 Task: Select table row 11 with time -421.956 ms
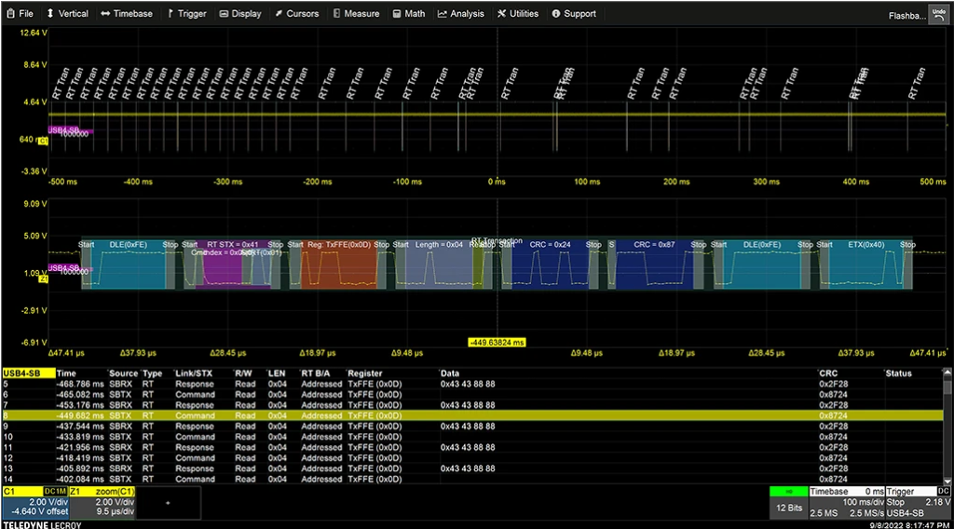coord(472,447)
